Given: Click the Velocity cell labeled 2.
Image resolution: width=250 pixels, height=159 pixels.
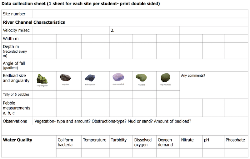Looking at the screenshot, I should (144, 30).
